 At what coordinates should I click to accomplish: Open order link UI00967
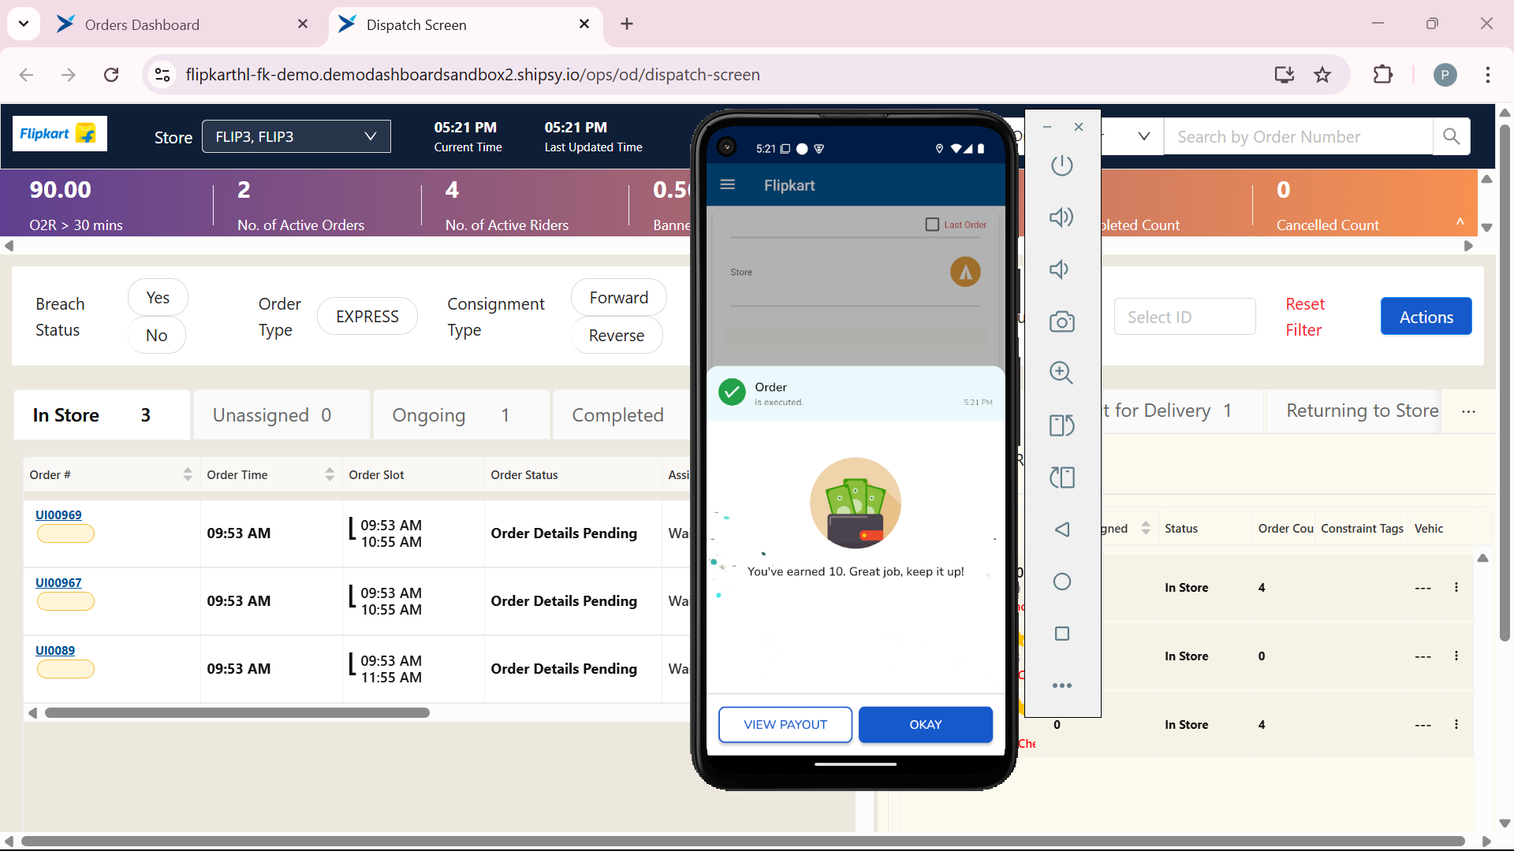58,582
